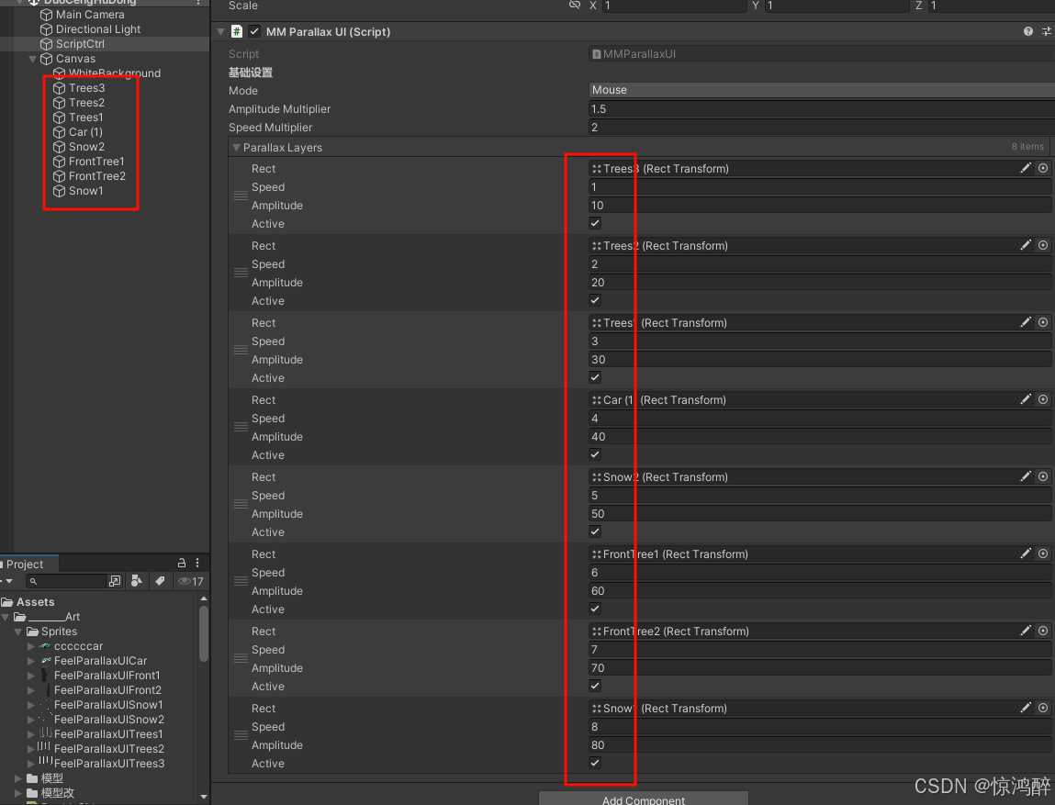The height and width of the screenshot is (805, 1055).
Task: Click the Project panel scroll-up arrow
Action: [204, 598]
